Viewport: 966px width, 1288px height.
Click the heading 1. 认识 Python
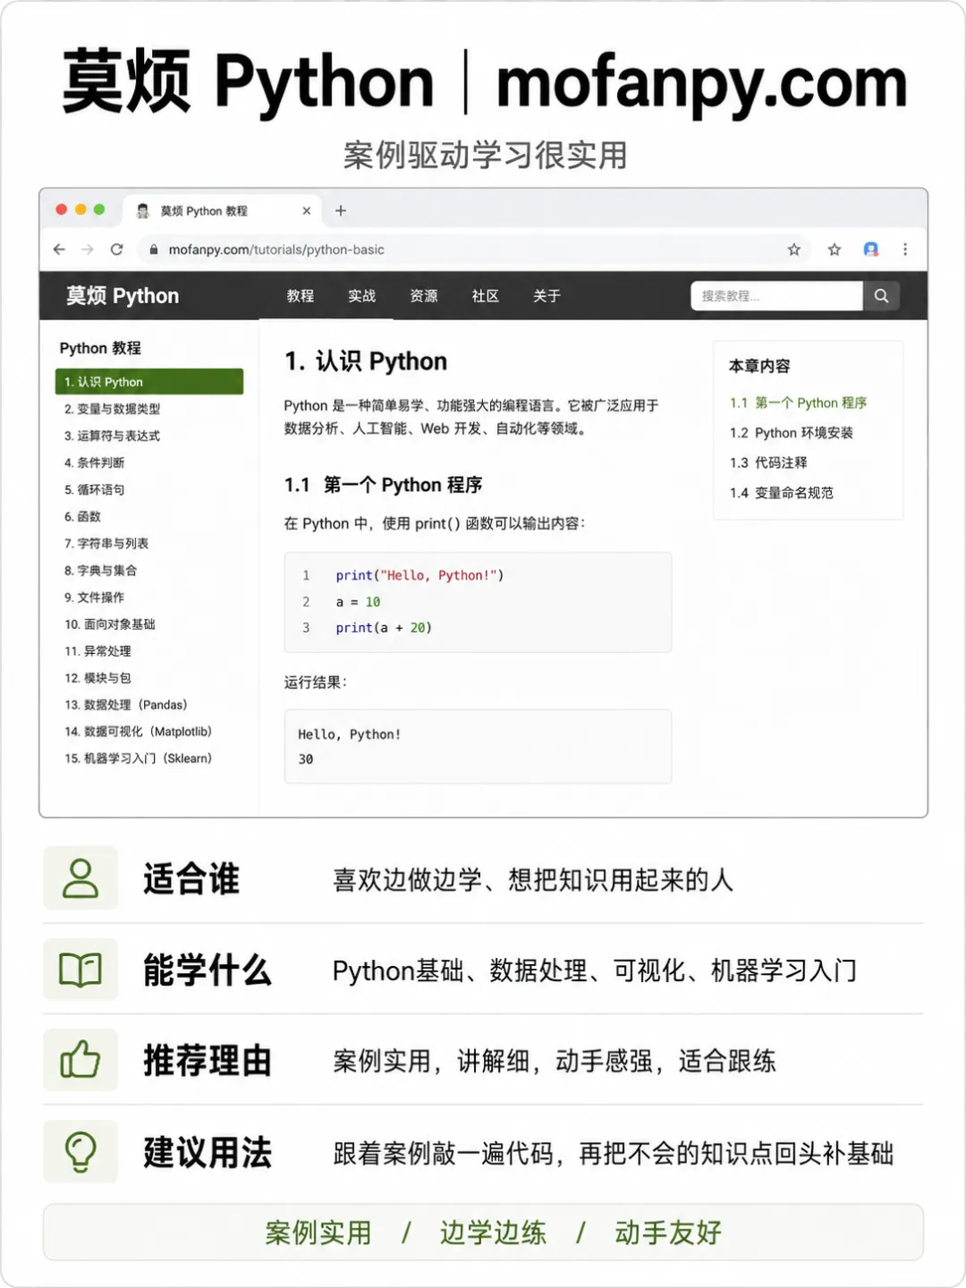coord(366,361)
